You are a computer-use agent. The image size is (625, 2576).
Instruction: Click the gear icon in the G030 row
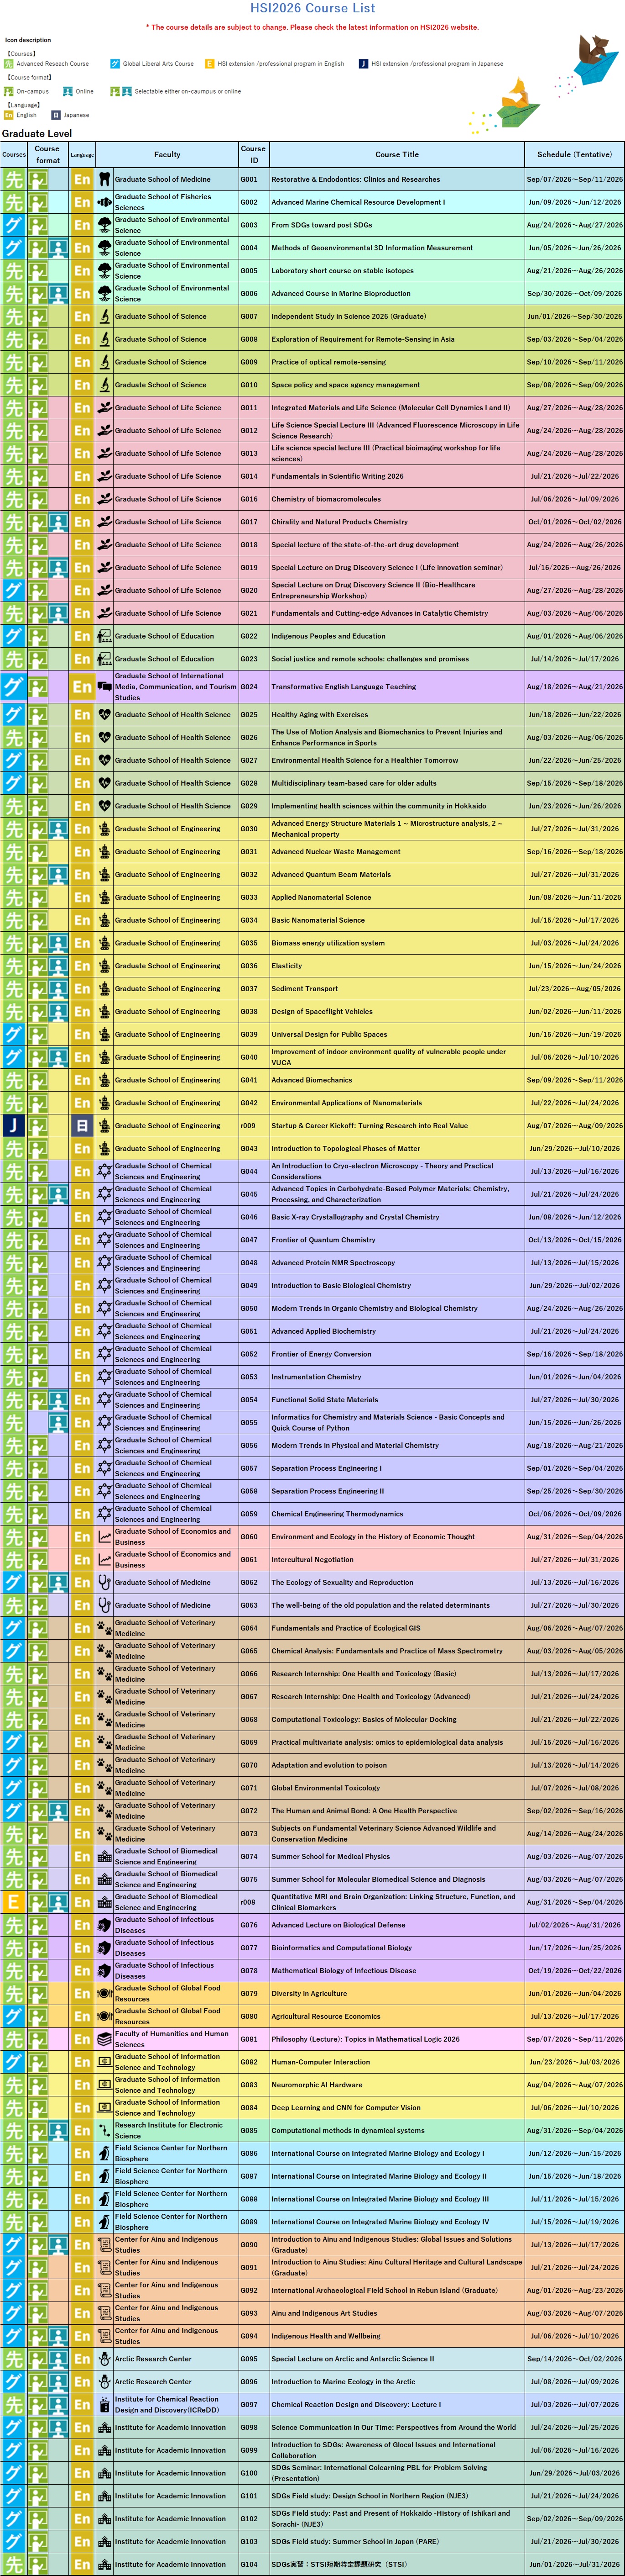[x=105, y=829]
